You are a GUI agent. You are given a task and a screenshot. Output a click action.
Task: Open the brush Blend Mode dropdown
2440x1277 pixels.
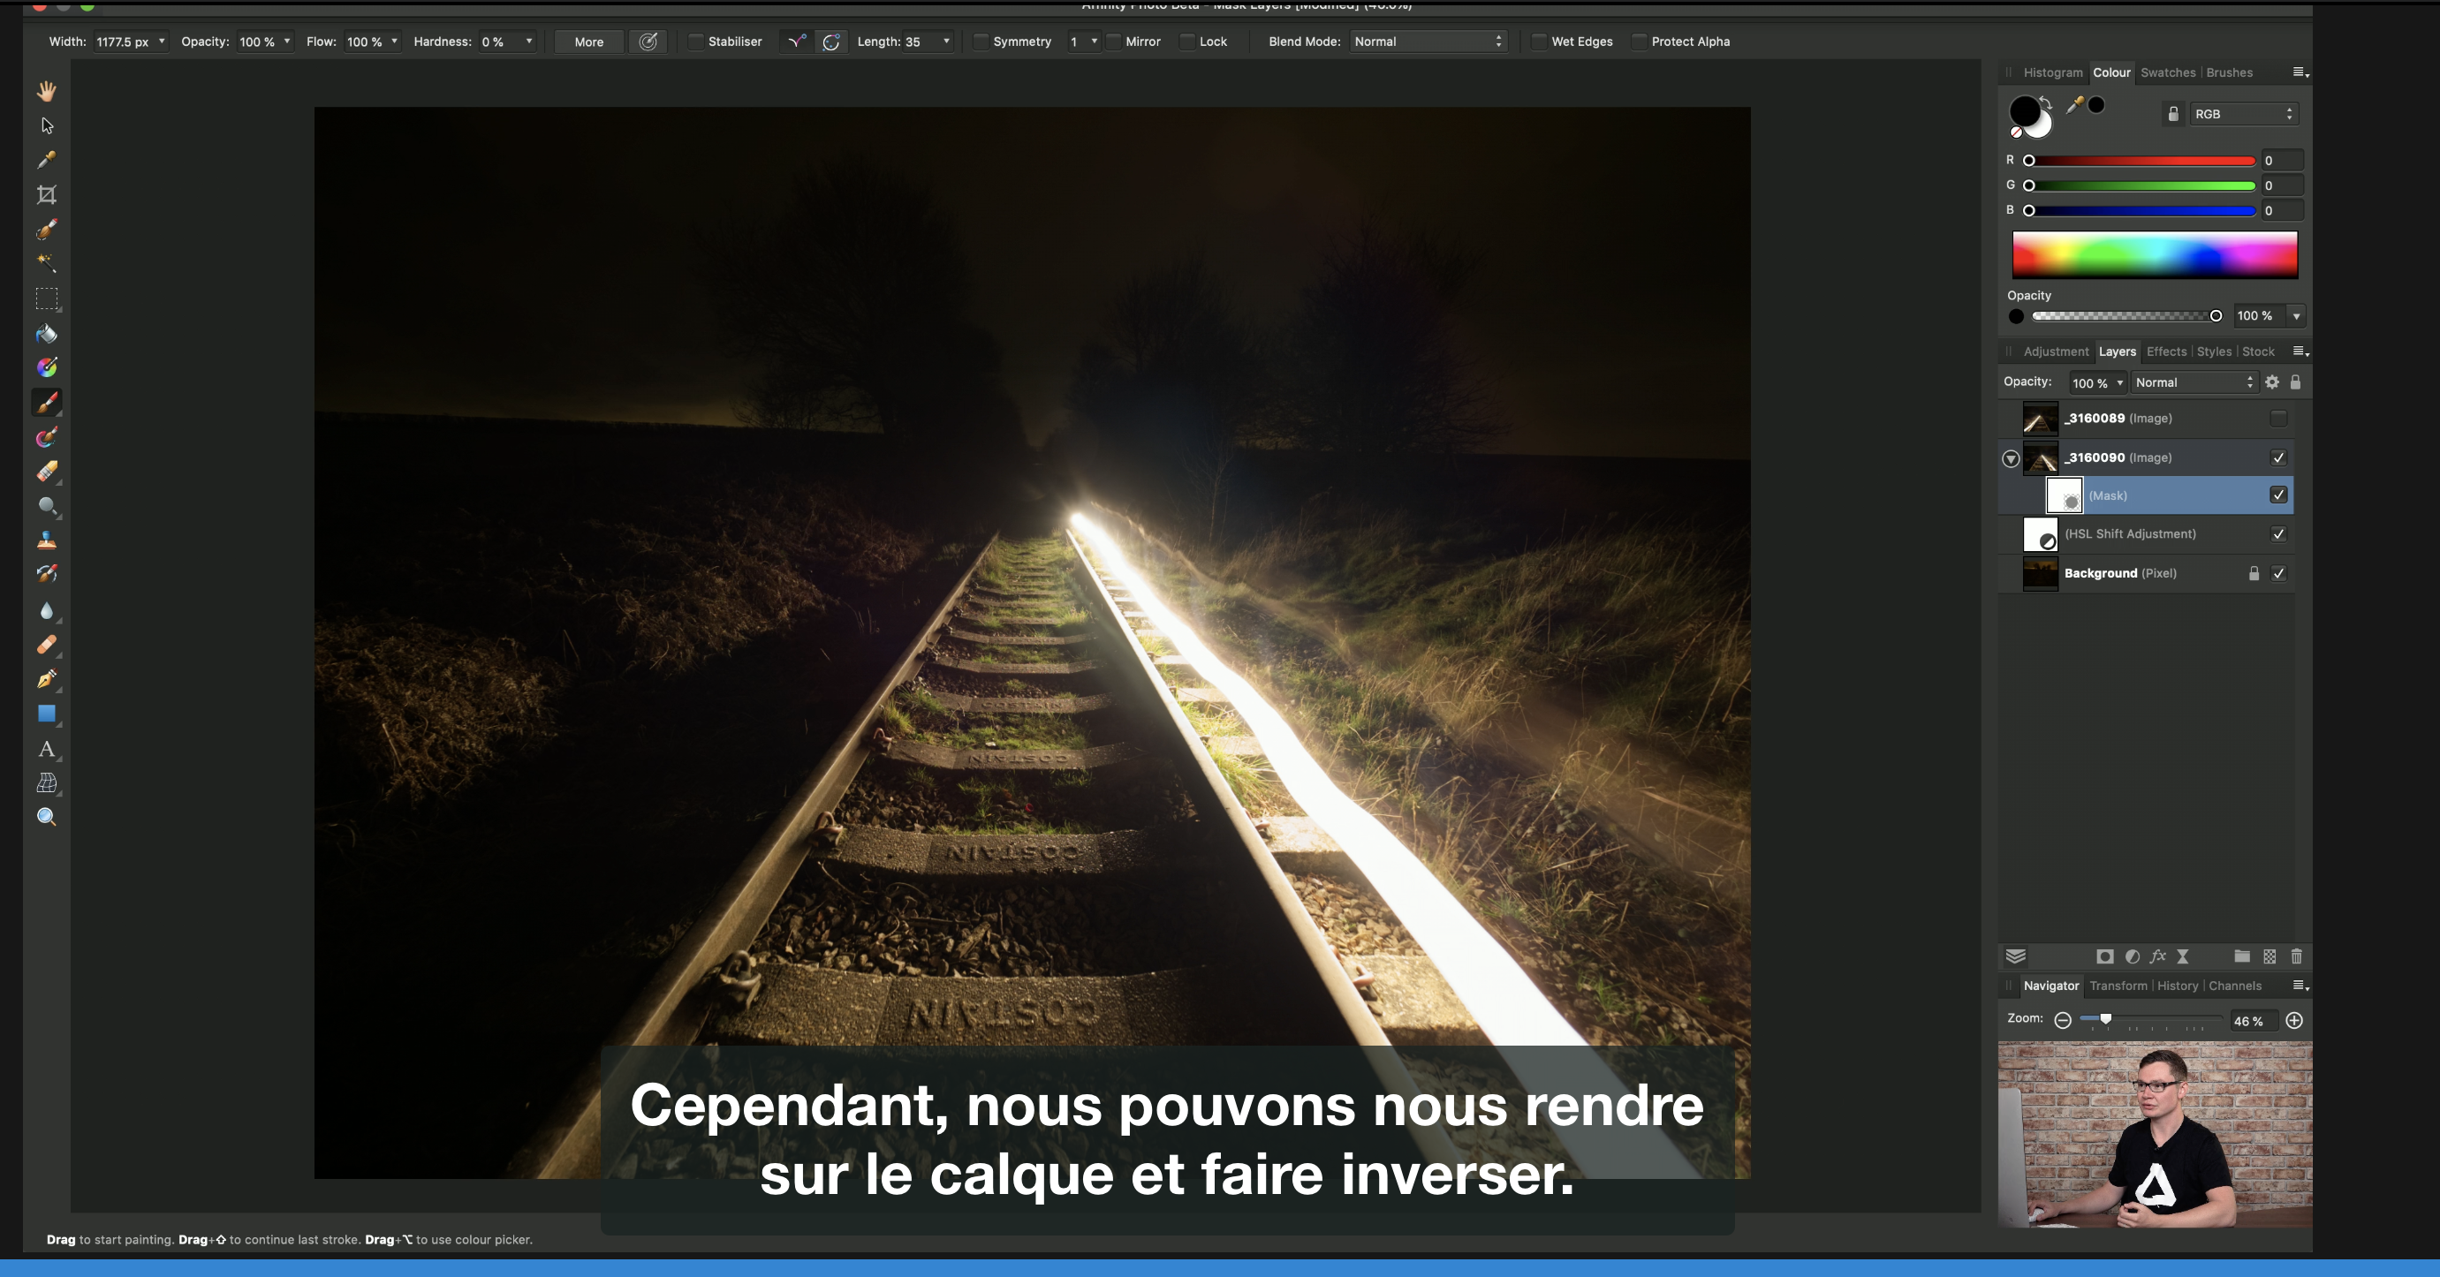click(x=1428, y=42)
